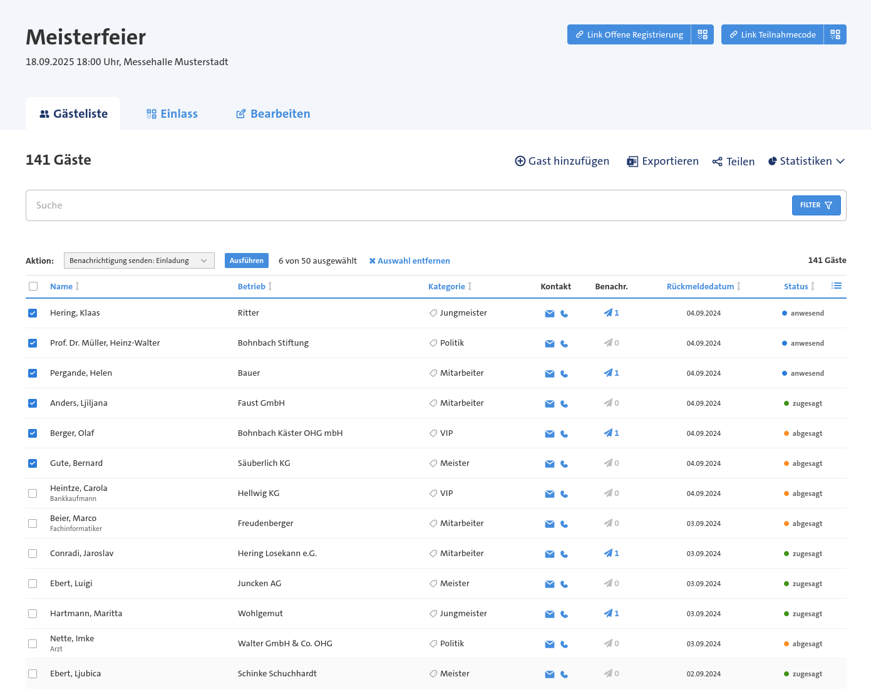Click the Auswahl entfernen link

[x=410, y=261]
